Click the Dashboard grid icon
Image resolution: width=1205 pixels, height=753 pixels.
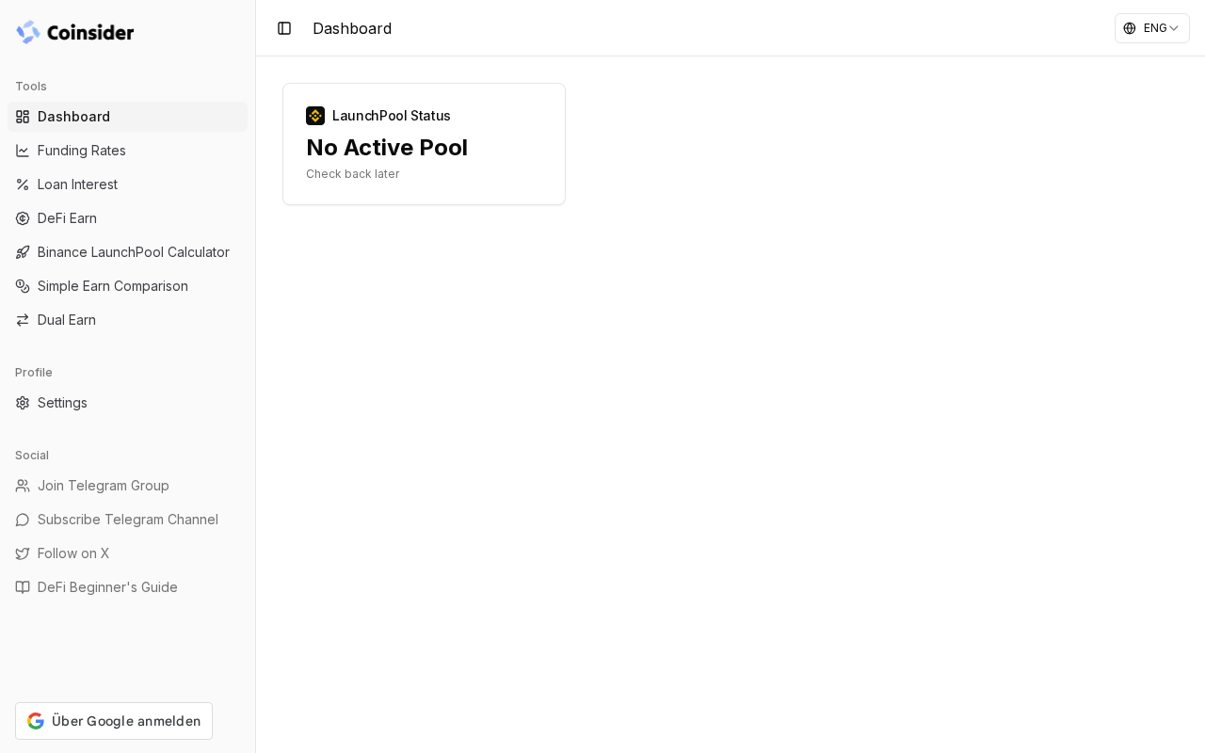click(x=23, y=117)
